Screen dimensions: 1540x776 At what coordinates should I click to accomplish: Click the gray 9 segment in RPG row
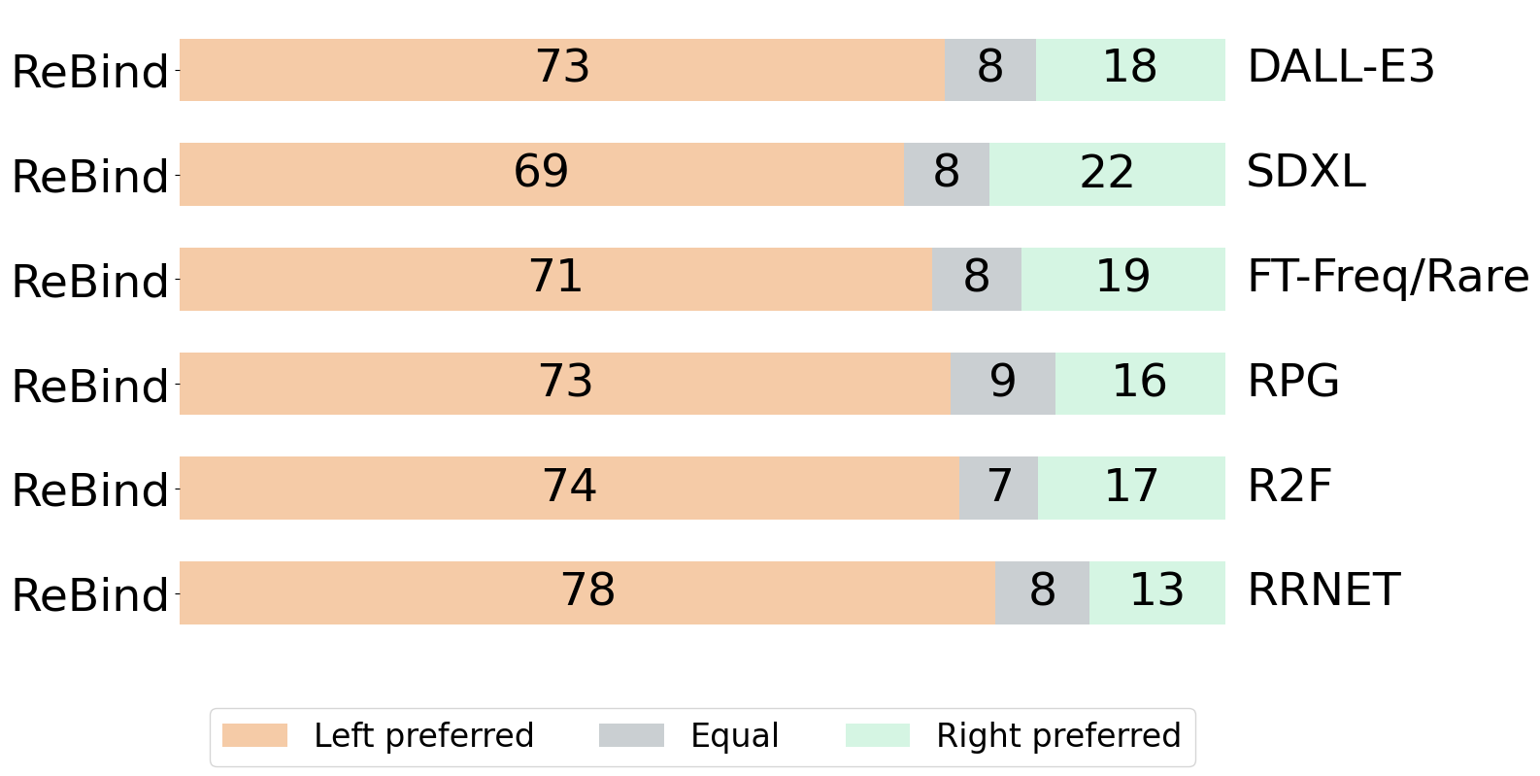1002,384
